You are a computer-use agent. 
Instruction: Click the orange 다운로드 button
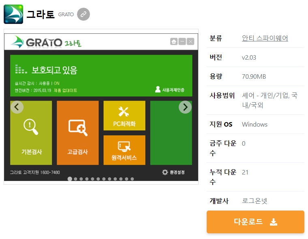255,222
